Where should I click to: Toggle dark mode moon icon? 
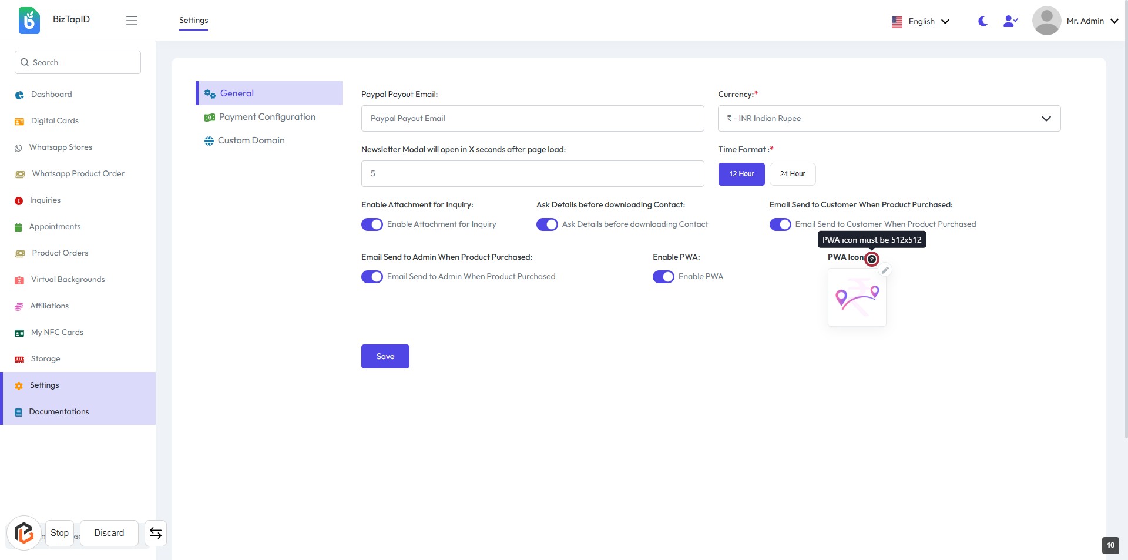pos(982,21)
